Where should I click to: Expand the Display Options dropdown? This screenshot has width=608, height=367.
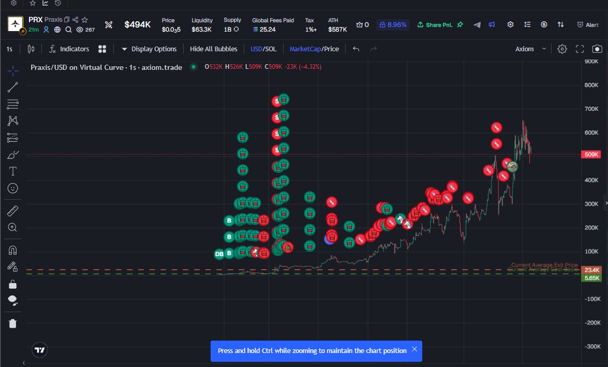pyautogui.click(x=150, y=49)
